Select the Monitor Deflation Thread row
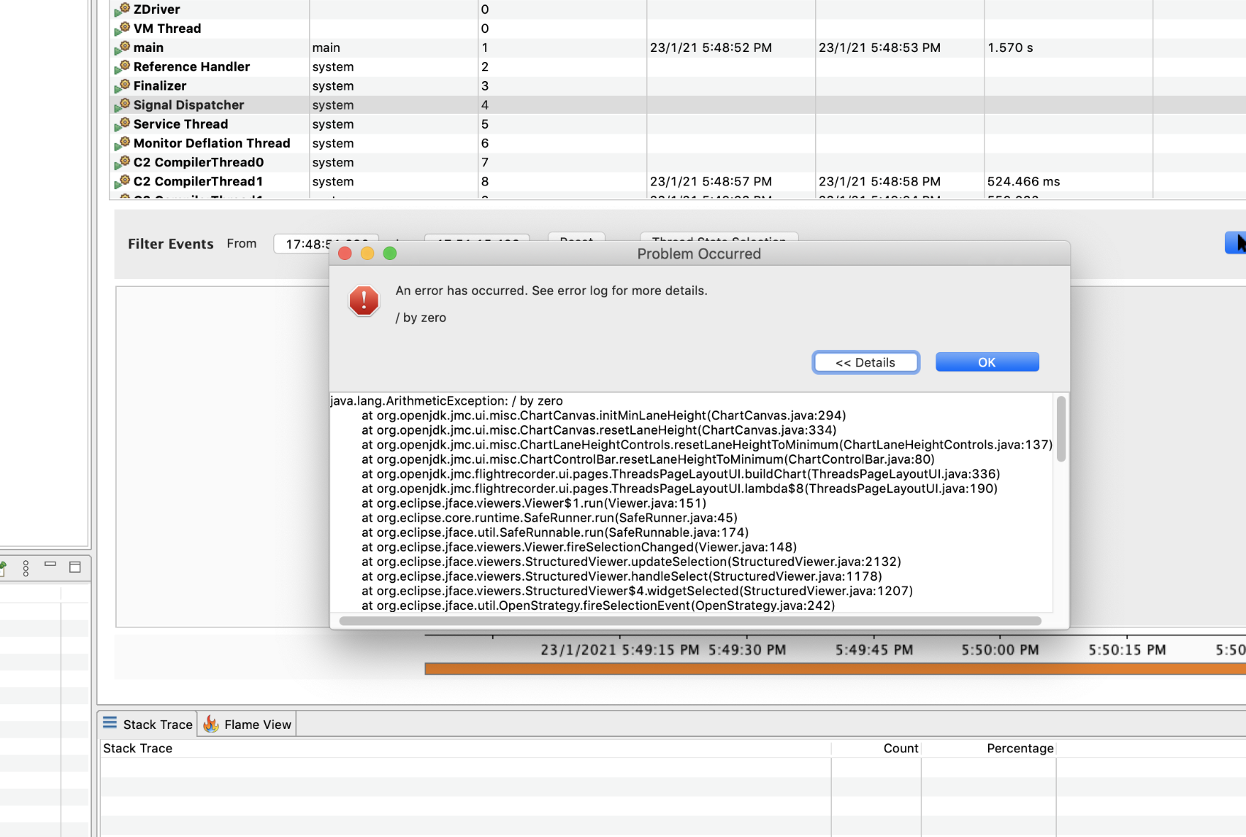The width and height of the screenshot is (1246, 837). 211,143
